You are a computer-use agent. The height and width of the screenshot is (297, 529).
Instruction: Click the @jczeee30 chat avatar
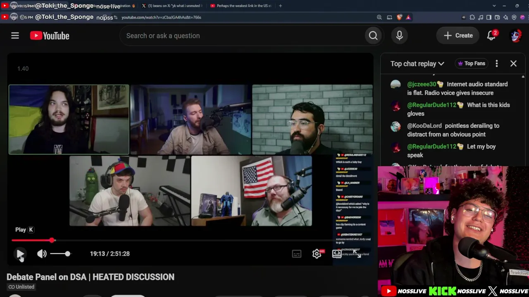[396, 85]
